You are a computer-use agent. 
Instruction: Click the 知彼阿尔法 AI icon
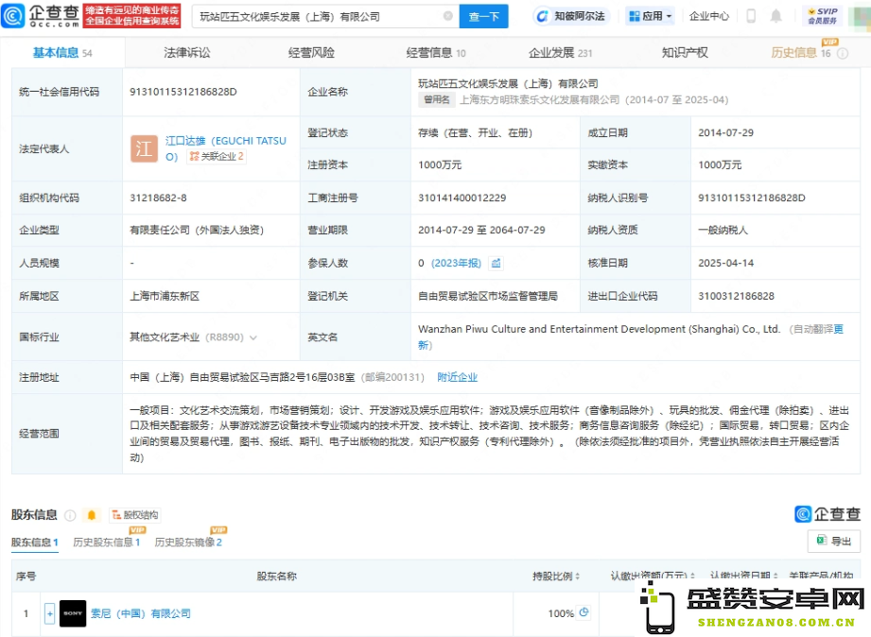(542, 17)
